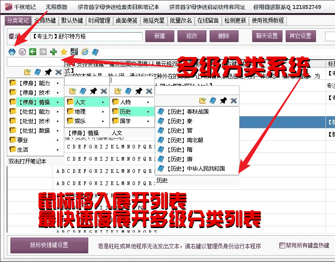Expand 事业 category
This screenshot has height=262, width=335.
click(35, 140)
